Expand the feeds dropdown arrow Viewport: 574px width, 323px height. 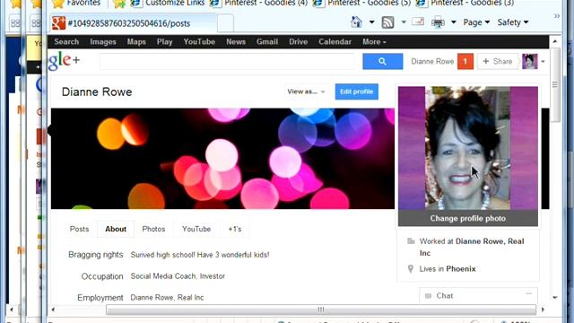pos(404,22)
